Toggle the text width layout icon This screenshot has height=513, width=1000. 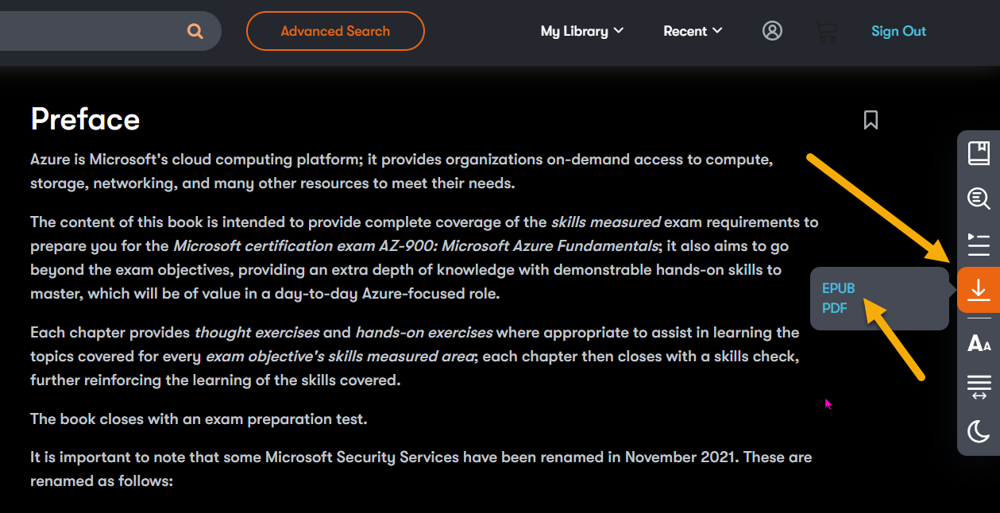tap(979, 388)
